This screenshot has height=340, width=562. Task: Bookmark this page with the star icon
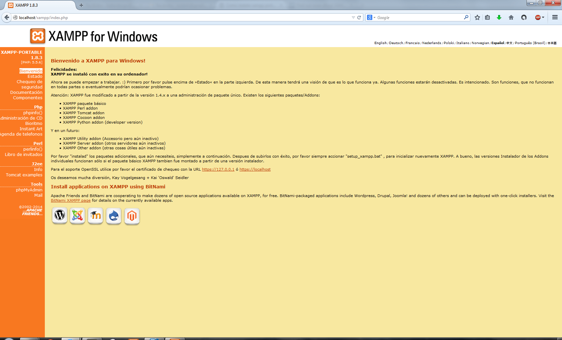[477, 17]
